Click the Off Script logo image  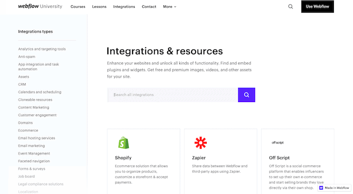277,142
